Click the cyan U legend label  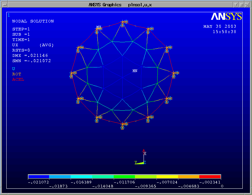point(14,69)
